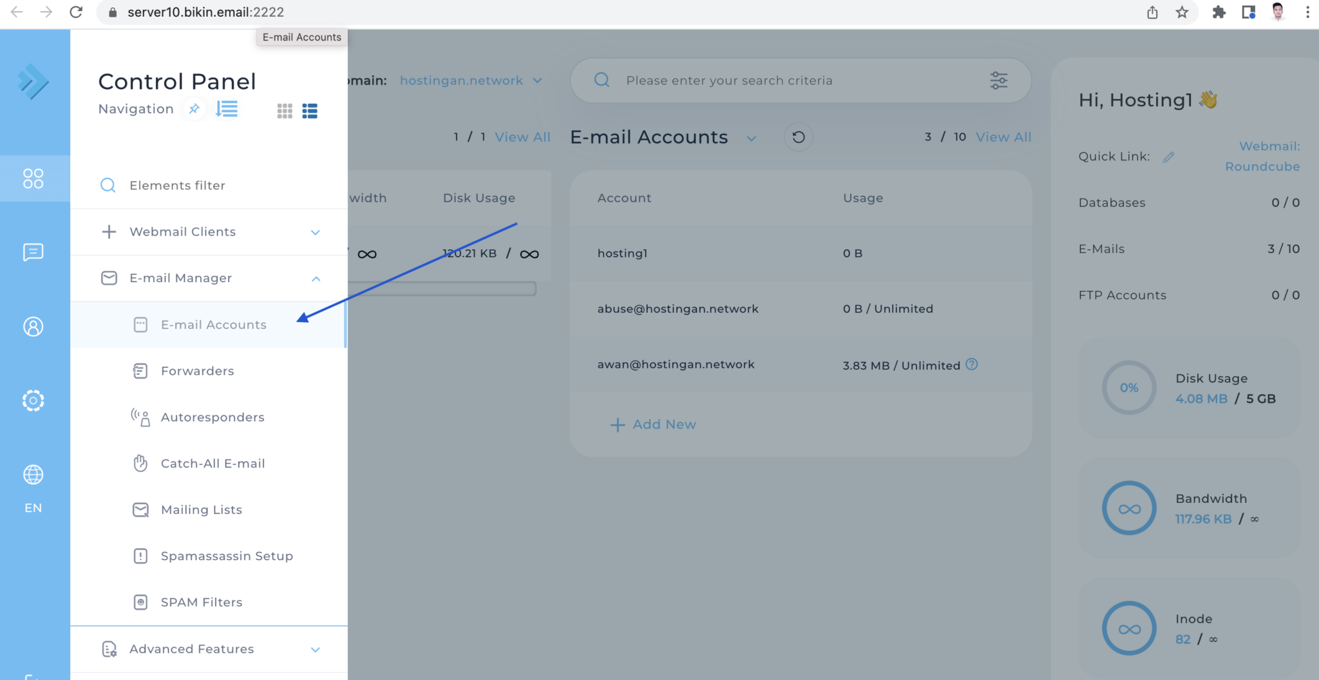The width and height of the screenshot is (1319, 680).
Task: Open Roundcube webmail link
Action: point(1262,166)
